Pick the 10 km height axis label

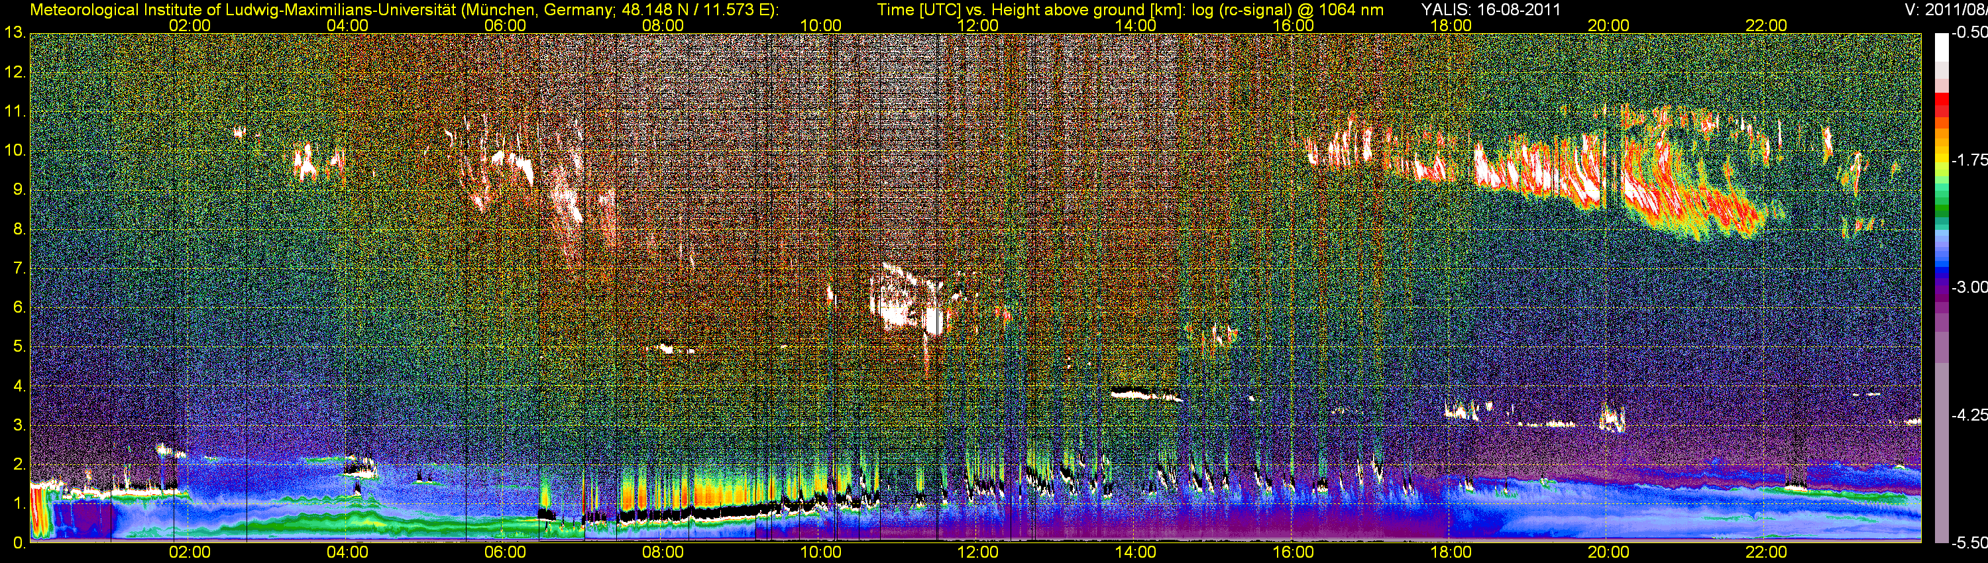click(14, 151)
